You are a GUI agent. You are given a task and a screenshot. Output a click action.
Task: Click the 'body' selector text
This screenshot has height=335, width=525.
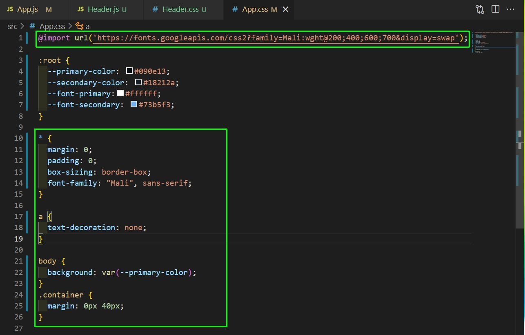click(x=47, y=261)
